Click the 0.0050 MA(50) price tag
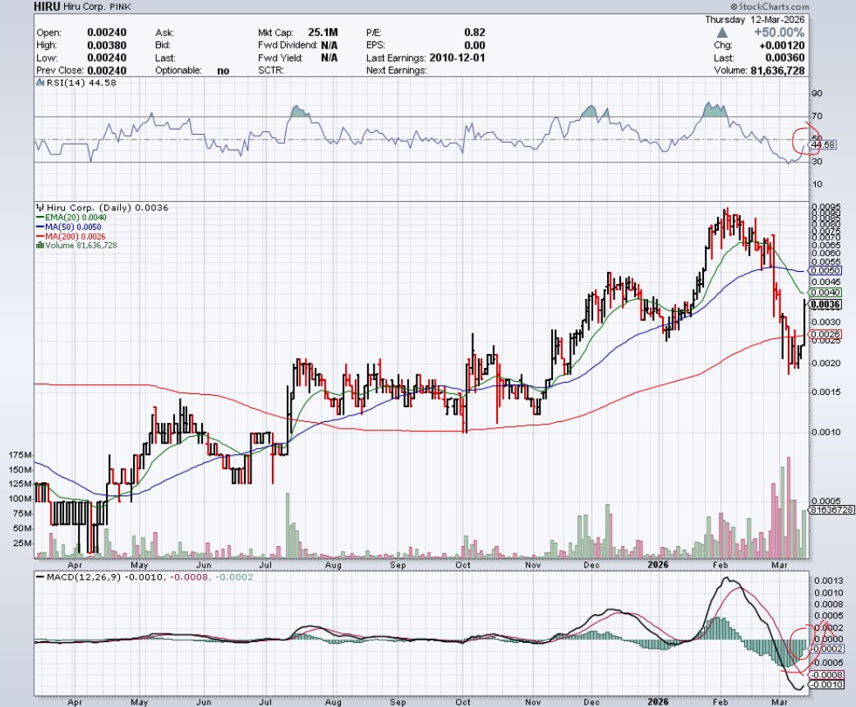The height and width of the screenshot is (707, 856). pos(825,271)
